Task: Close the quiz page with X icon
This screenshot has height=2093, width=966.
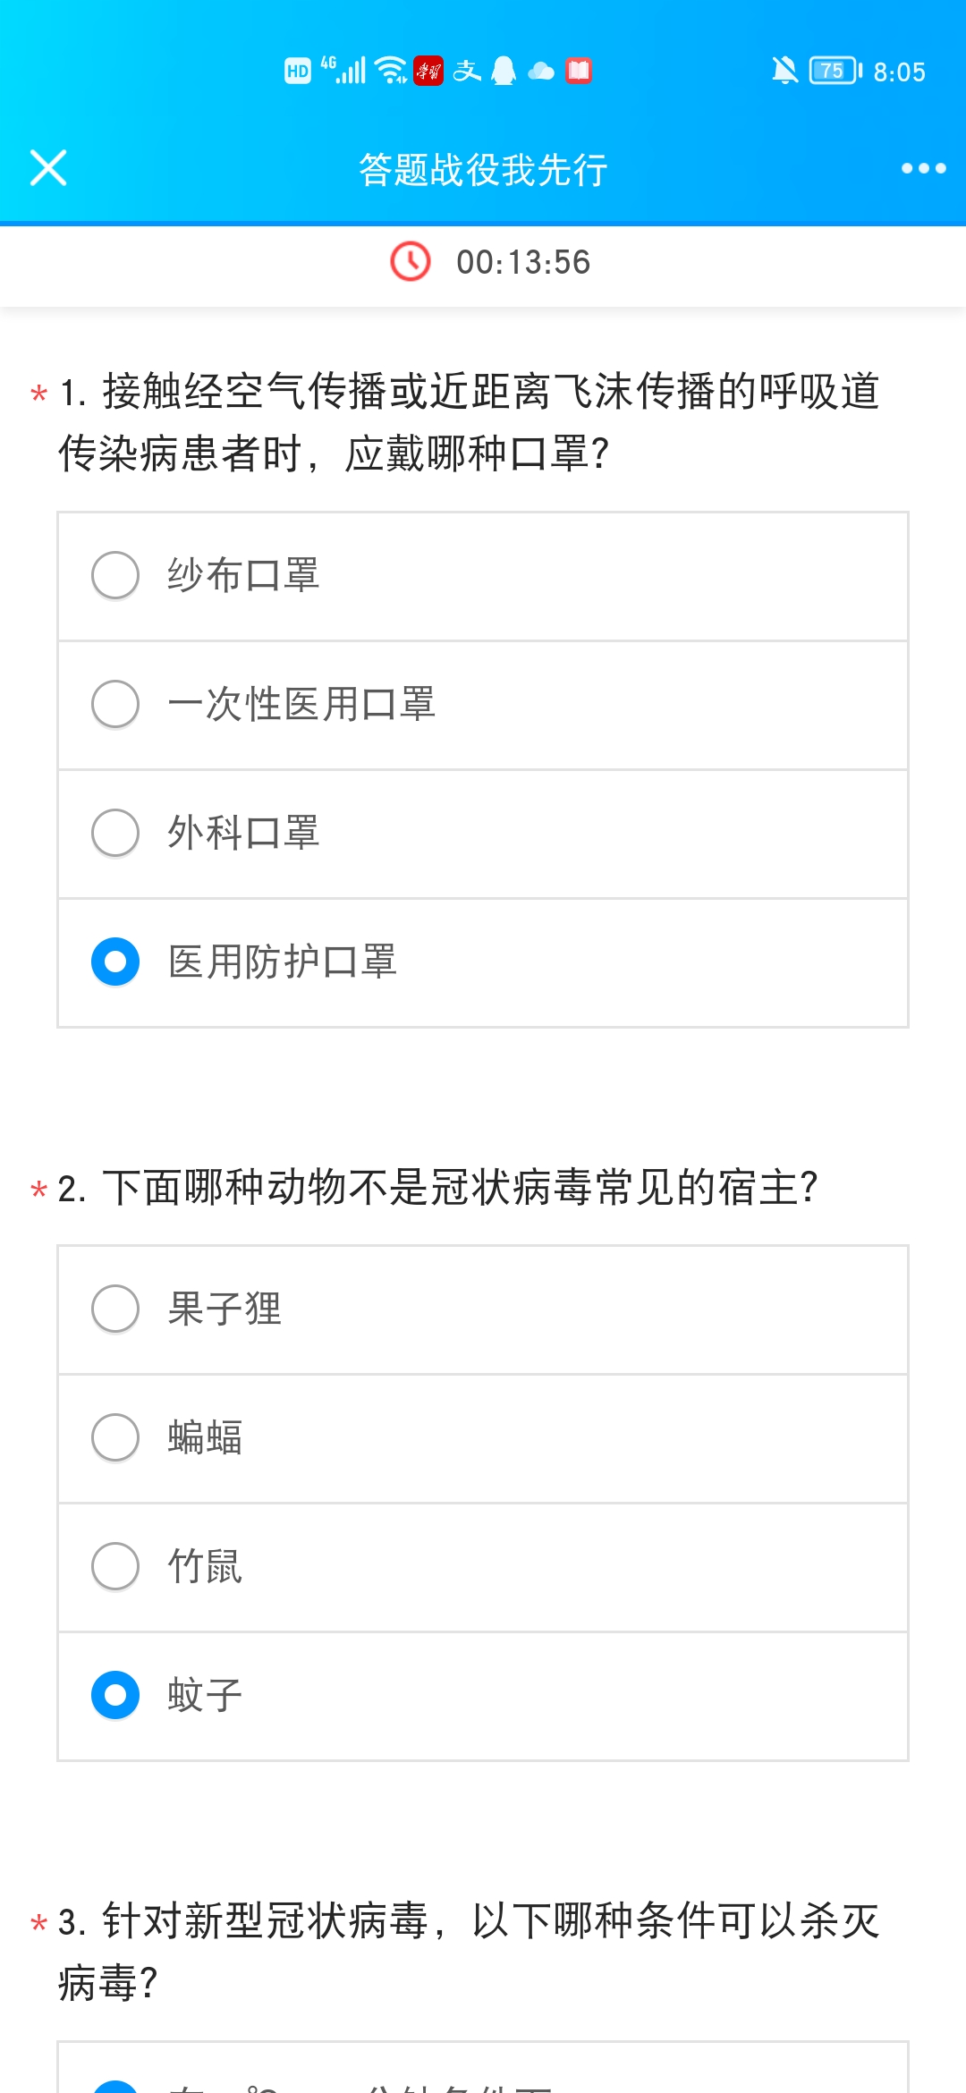Action: point(48,168)
